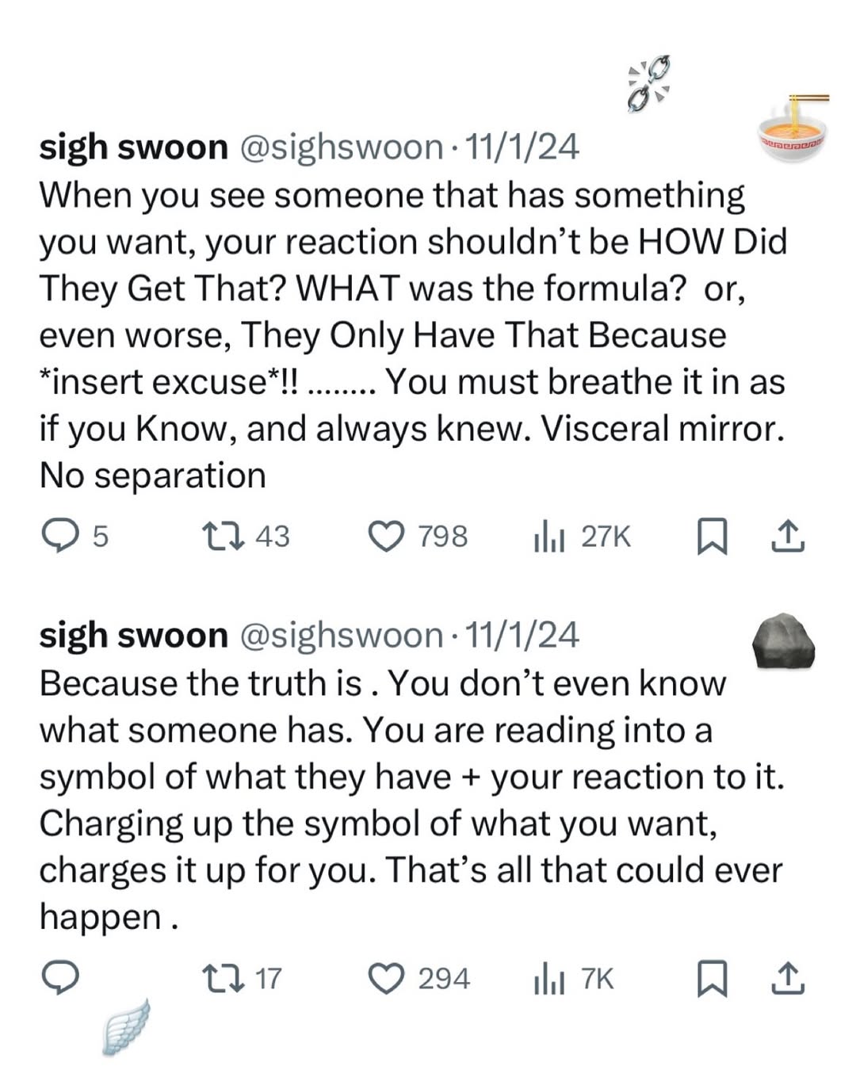This screenshot has height=1070, width=856.
Task: Bookmark the first tweet
Action: tap(711, 537)
